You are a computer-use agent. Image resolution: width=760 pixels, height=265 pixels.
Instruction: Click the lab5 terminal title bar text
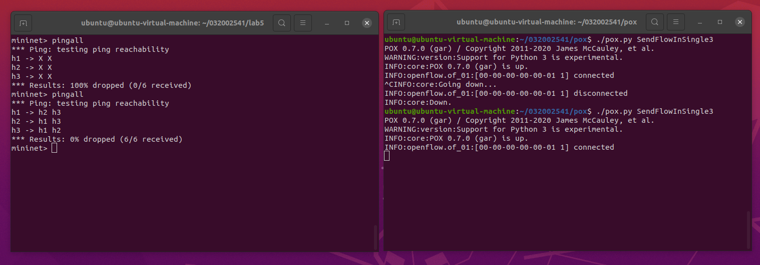click(172, 23)
